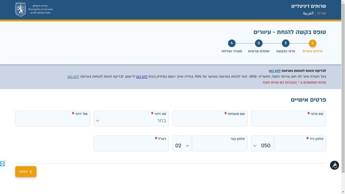The image size is (345, 194).
Task: Click the לחץ כאן link for לרישום
Action: 142,76
